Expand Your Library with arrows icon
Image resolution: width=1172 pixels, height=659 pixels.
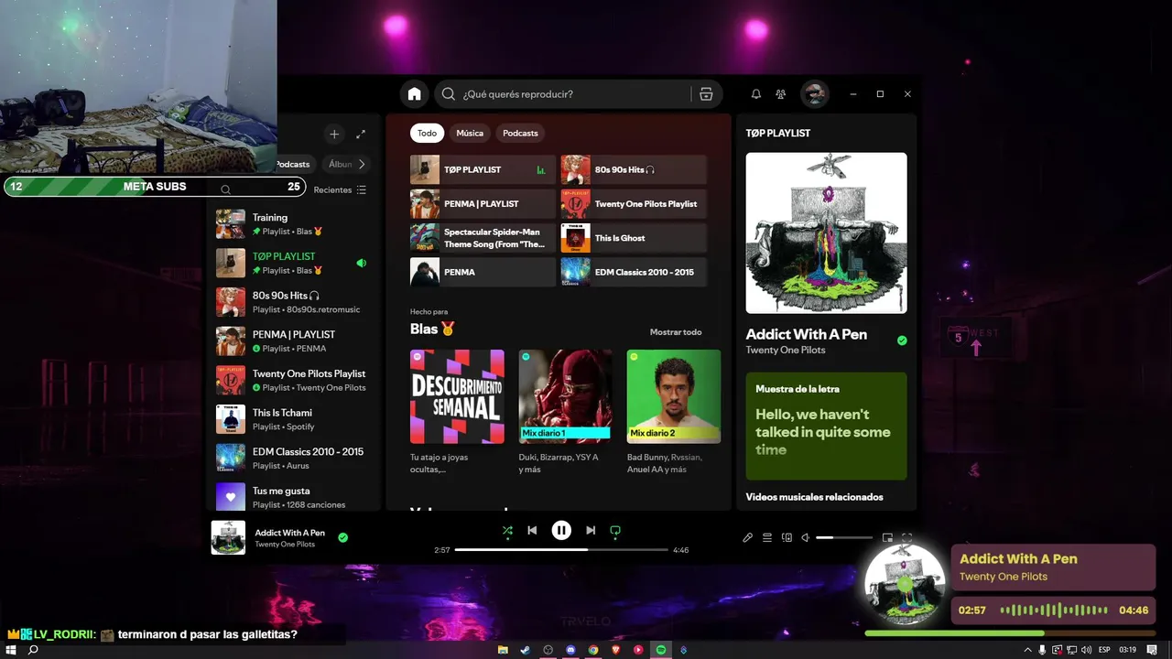pos(361,135)
